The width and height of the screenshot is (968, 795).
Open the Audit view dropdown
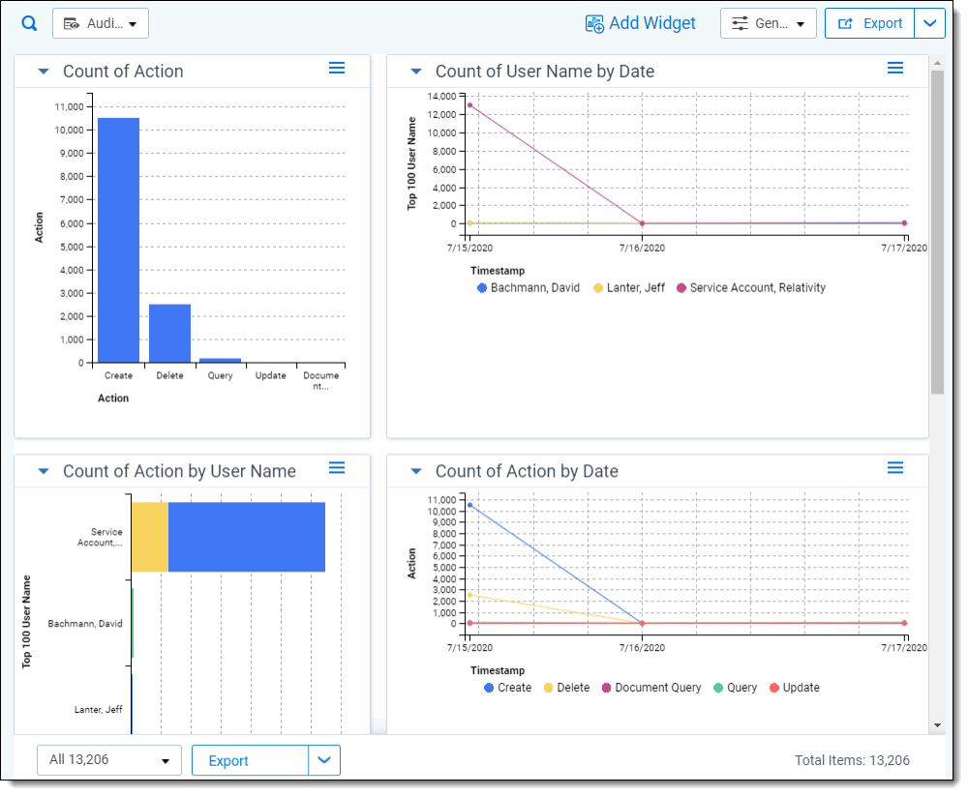(x=101, y=23)
